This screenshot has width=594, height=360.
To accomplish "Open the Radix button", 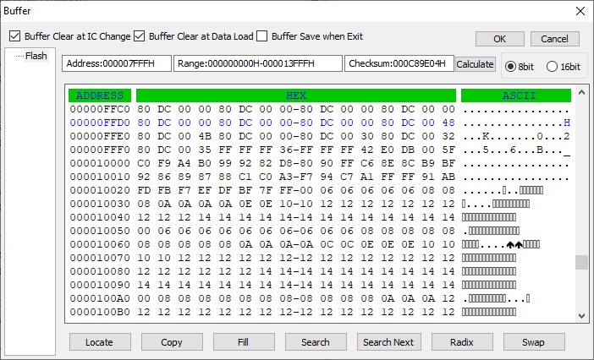I will tap(462, 342).
